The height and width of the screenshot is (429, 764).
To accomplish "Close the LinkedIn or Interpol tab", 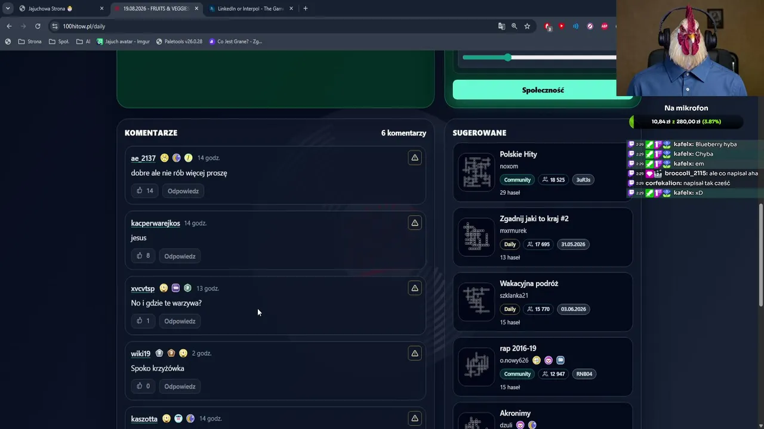I will [291, 8].
